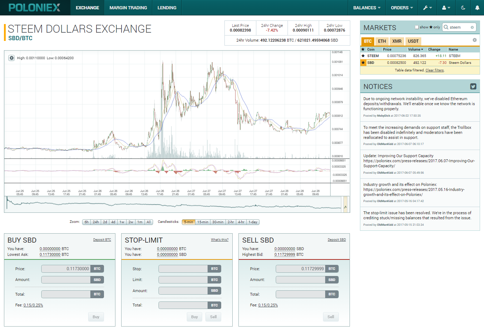The width and height of the screenshot is (484, 328).
Task: Open Margin Trading page
Action: click(x=128, y=8)
